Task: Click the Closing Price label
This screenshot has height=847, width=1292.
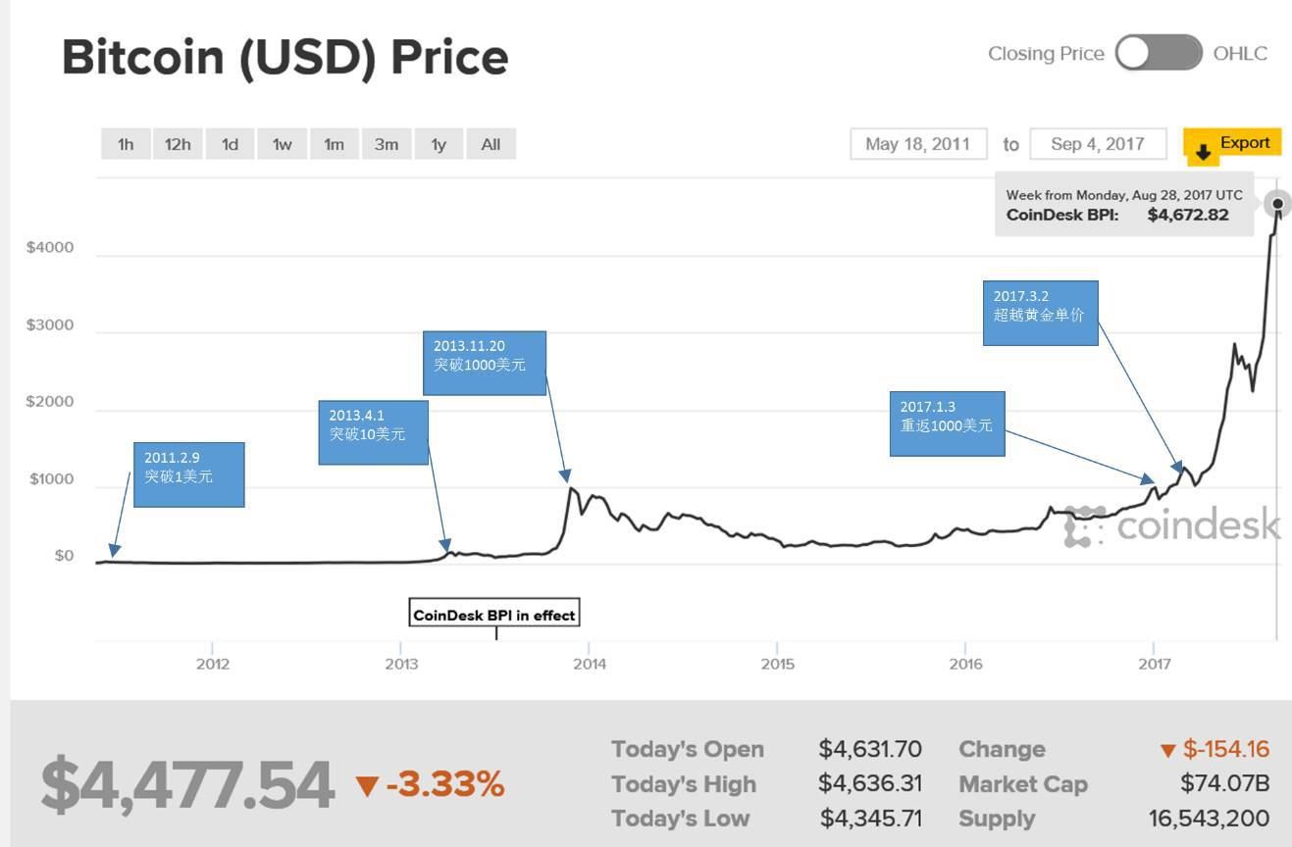Action: (x=1046, y=54)
